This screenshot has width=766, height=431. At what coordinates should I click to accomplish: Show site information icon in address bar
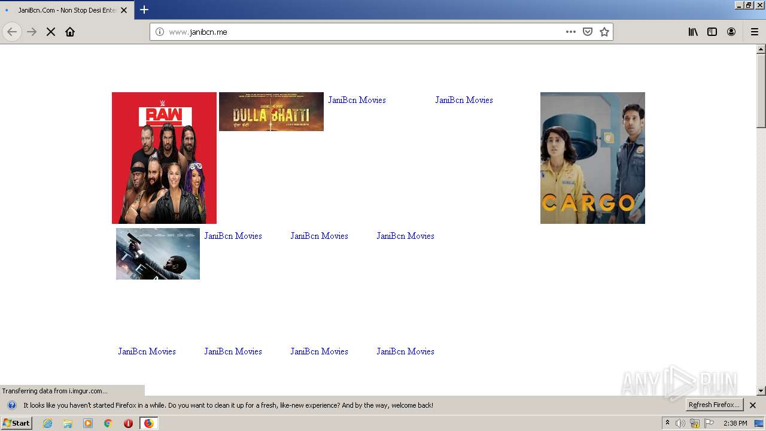pyautogui.click(x=160, y=32)
